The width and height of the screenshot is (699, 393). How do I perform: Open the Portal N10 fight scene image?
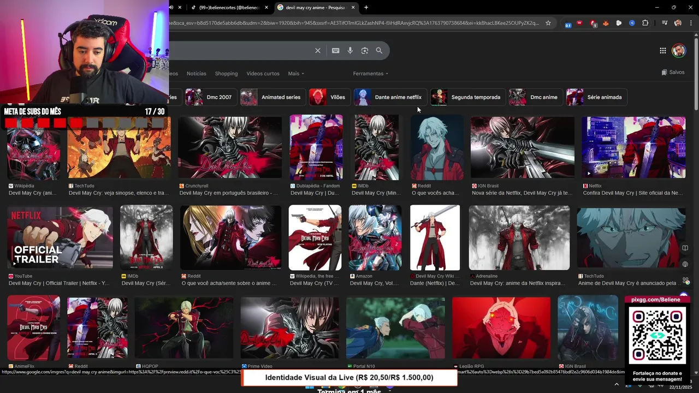[395, 328]
